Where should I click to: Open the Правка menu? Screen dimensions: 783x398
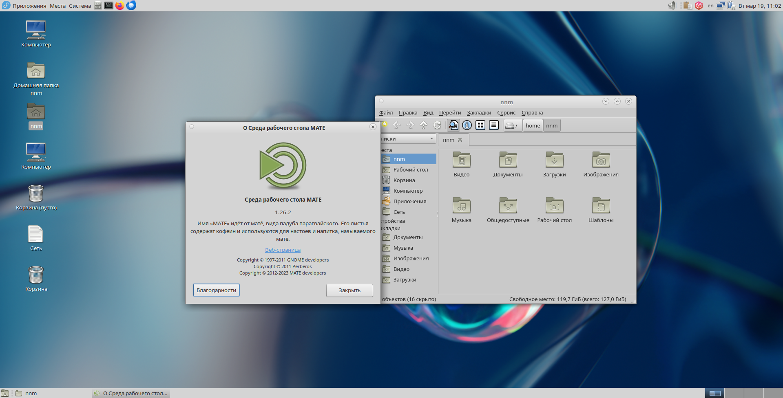[x=408, y=113]
